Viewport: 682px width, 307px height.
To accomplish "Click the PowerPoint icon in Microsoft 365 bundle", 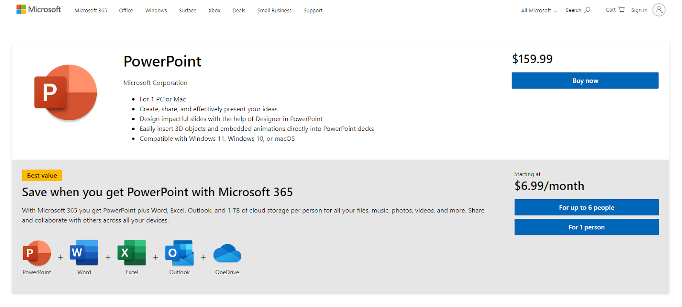I will [x=37, y=253].
